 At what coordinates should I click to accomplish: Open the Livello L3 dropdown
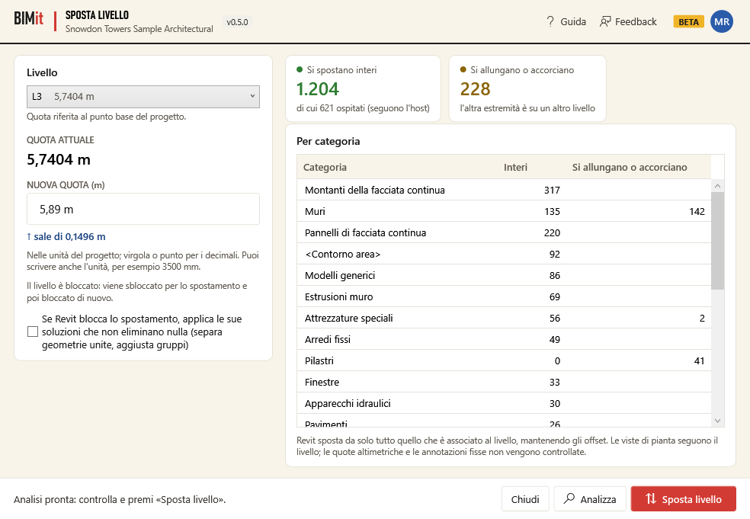[143, 97]
